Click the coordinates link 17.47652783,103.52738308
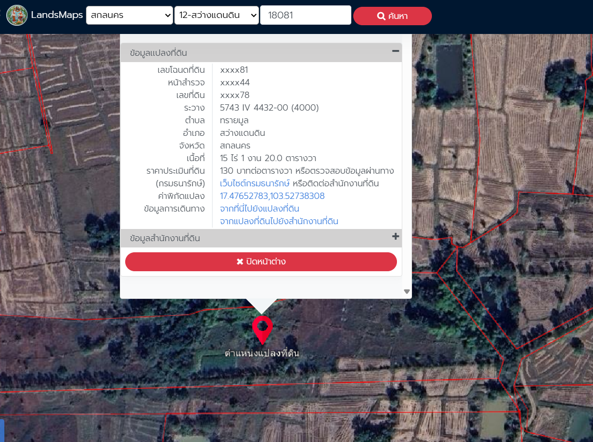The height and width of the screenshot is (442, 593). coord(272,196)
